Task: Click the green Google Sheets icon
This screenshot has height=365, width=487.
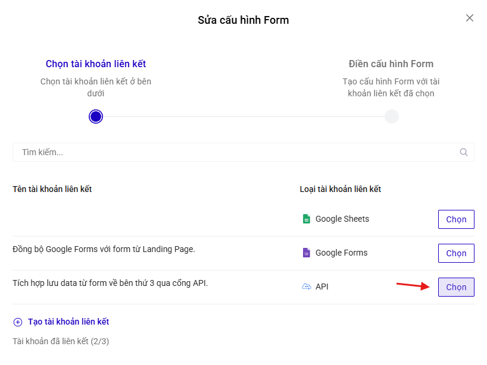Action: tap(307, 219)
